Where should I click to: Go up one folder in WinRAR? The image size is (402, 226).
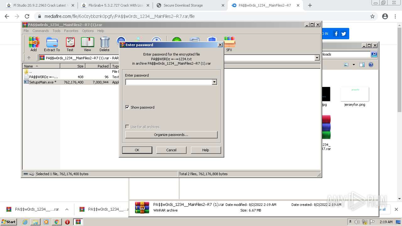point(29,58)
